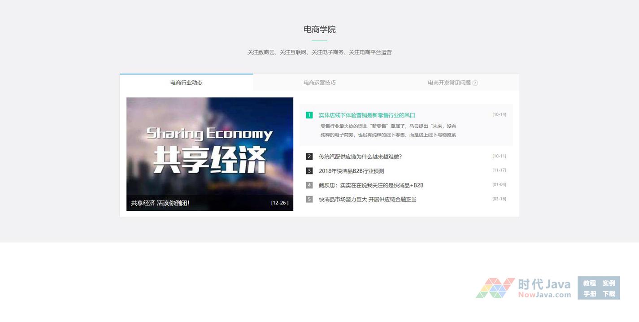Open the 鲍跃思 快消品+B2B article

371,185
